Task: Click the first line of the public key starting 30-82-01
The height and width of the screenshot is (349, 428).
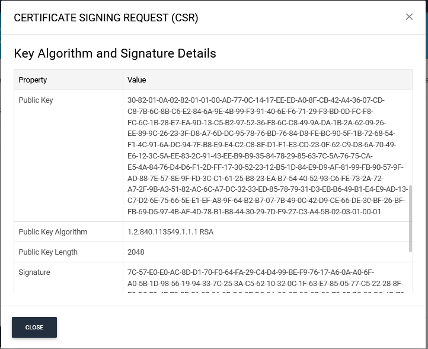Action: 255,100
